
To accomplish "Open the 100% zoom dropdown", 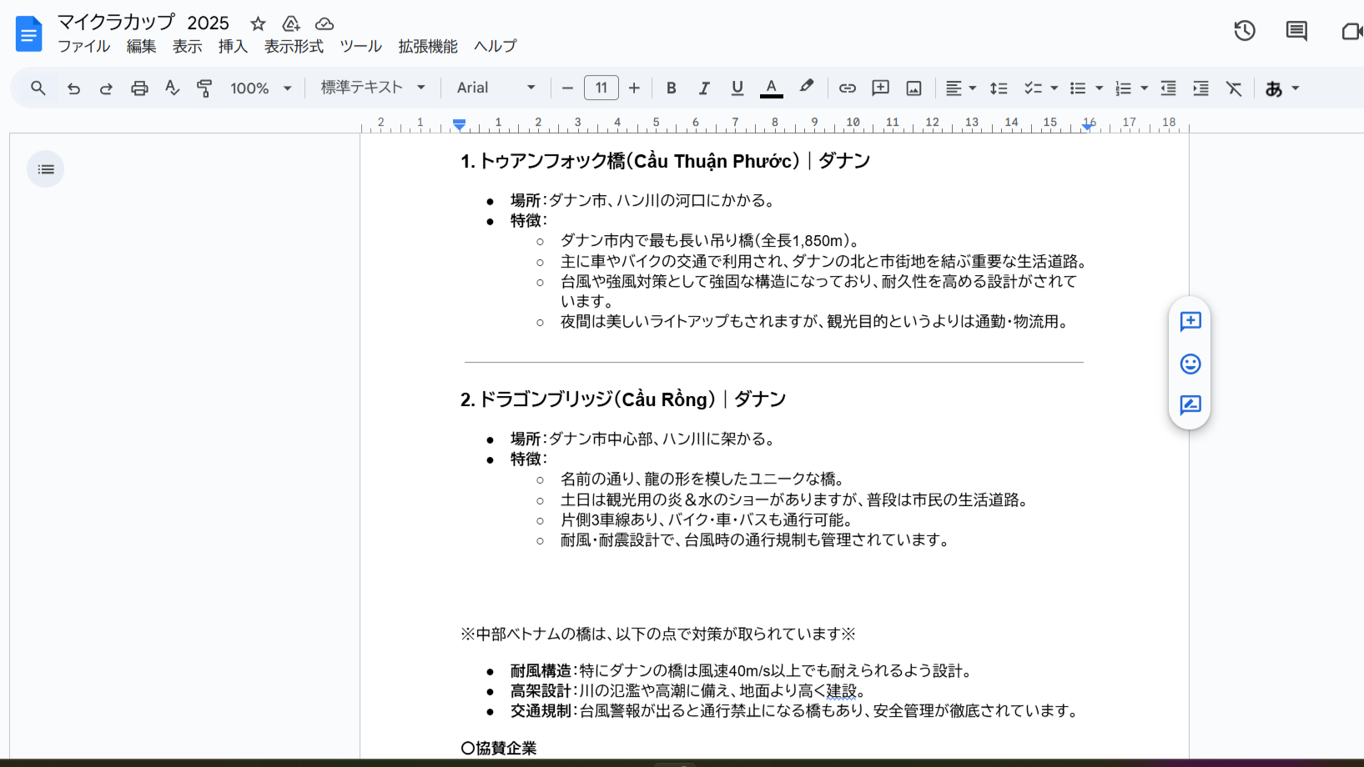I will coord(261,88).
